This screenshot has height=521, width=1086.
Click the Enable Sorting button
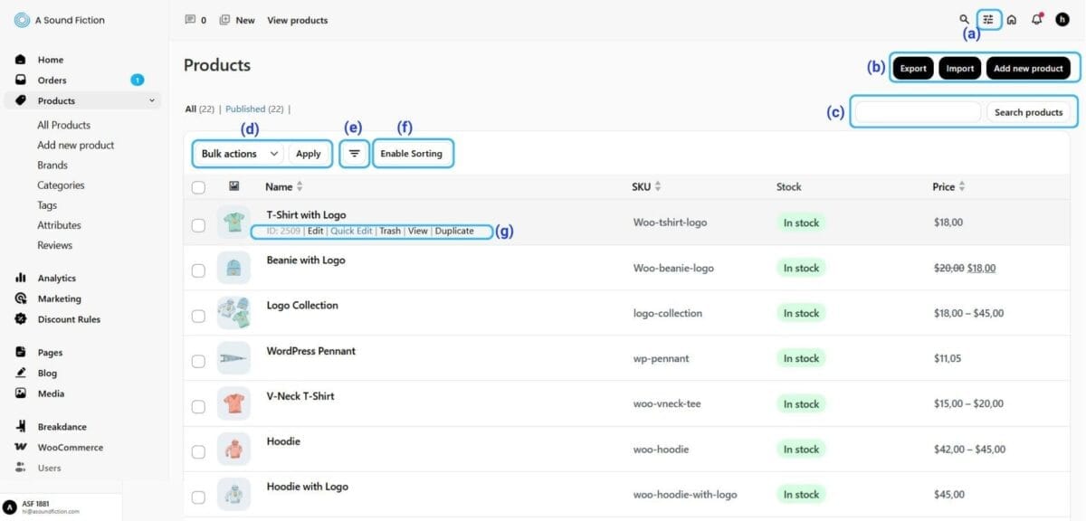[412, 154]
